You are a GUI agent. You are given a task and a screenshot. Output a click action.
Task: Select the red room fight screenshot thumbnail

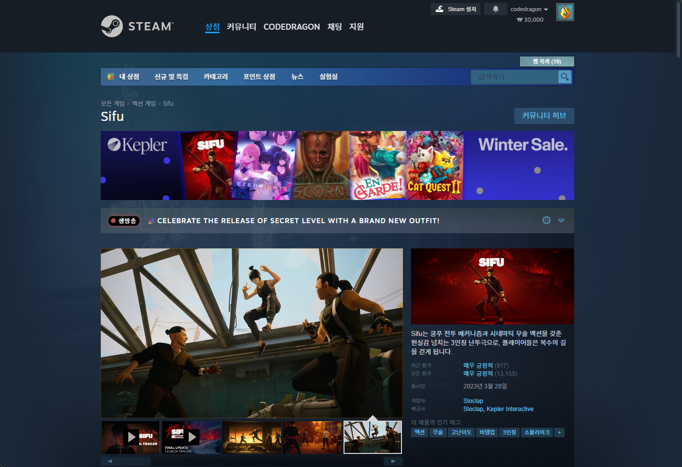pyautogui.click(x=312, y=437)
